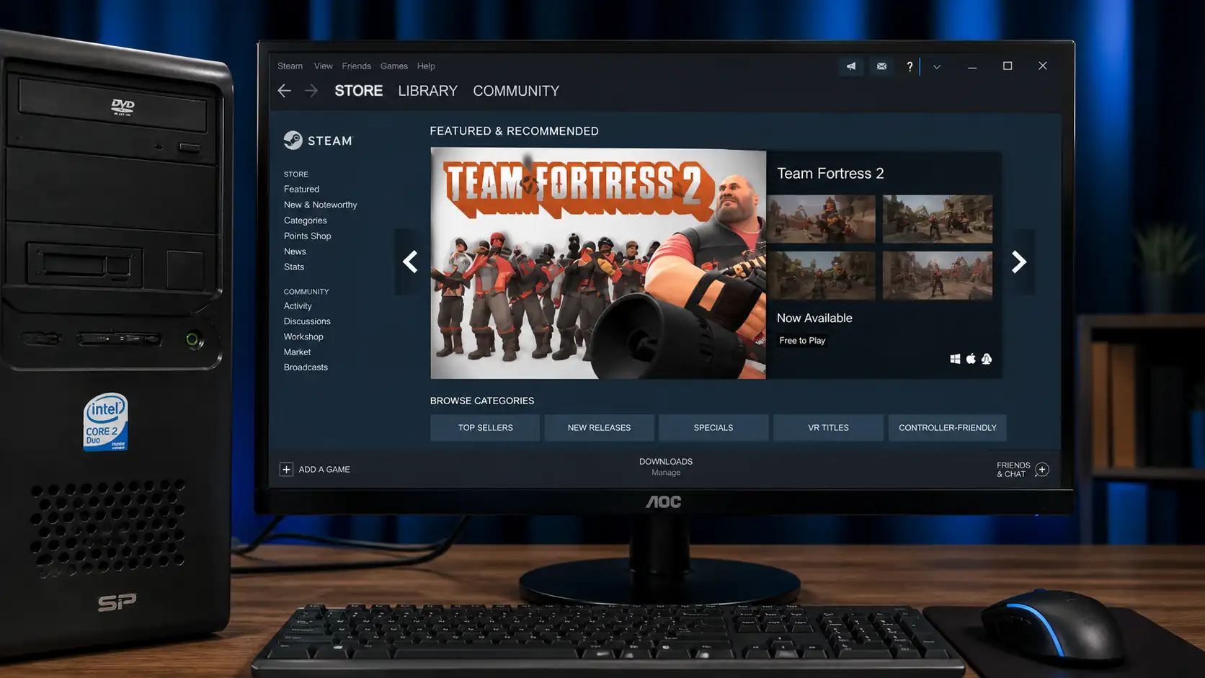Click the Steam logo in sidebar
The image size is (1205, 678).
click(319, 140)
